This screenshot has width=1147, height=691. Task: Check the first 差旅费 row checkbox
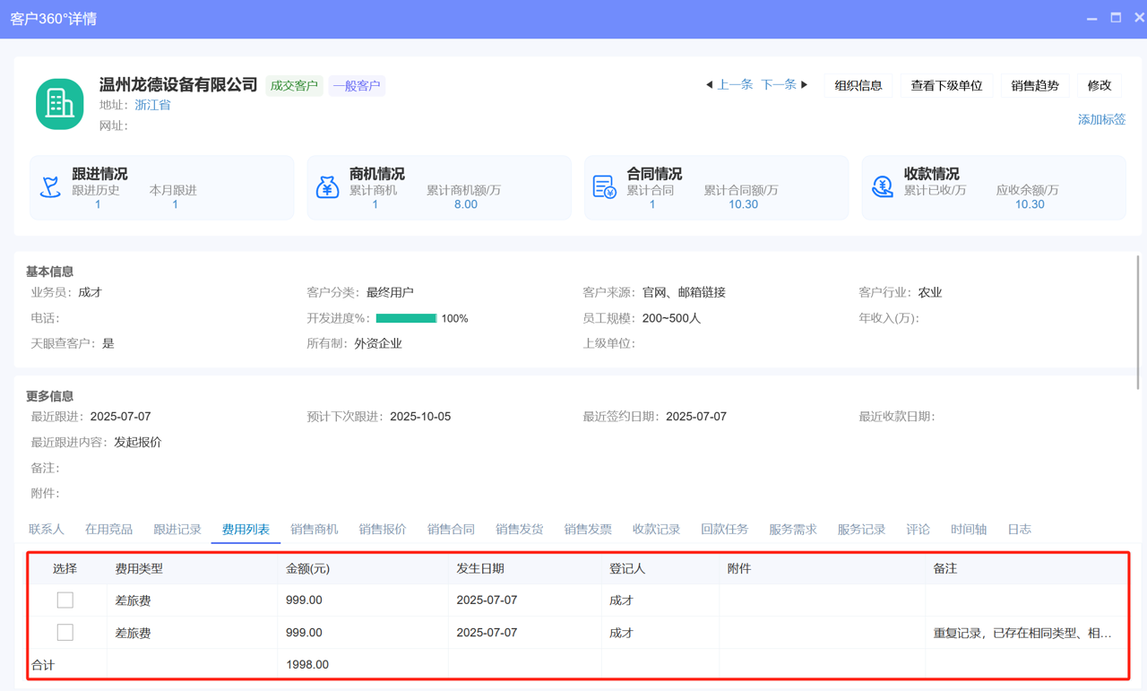point(65,600)
